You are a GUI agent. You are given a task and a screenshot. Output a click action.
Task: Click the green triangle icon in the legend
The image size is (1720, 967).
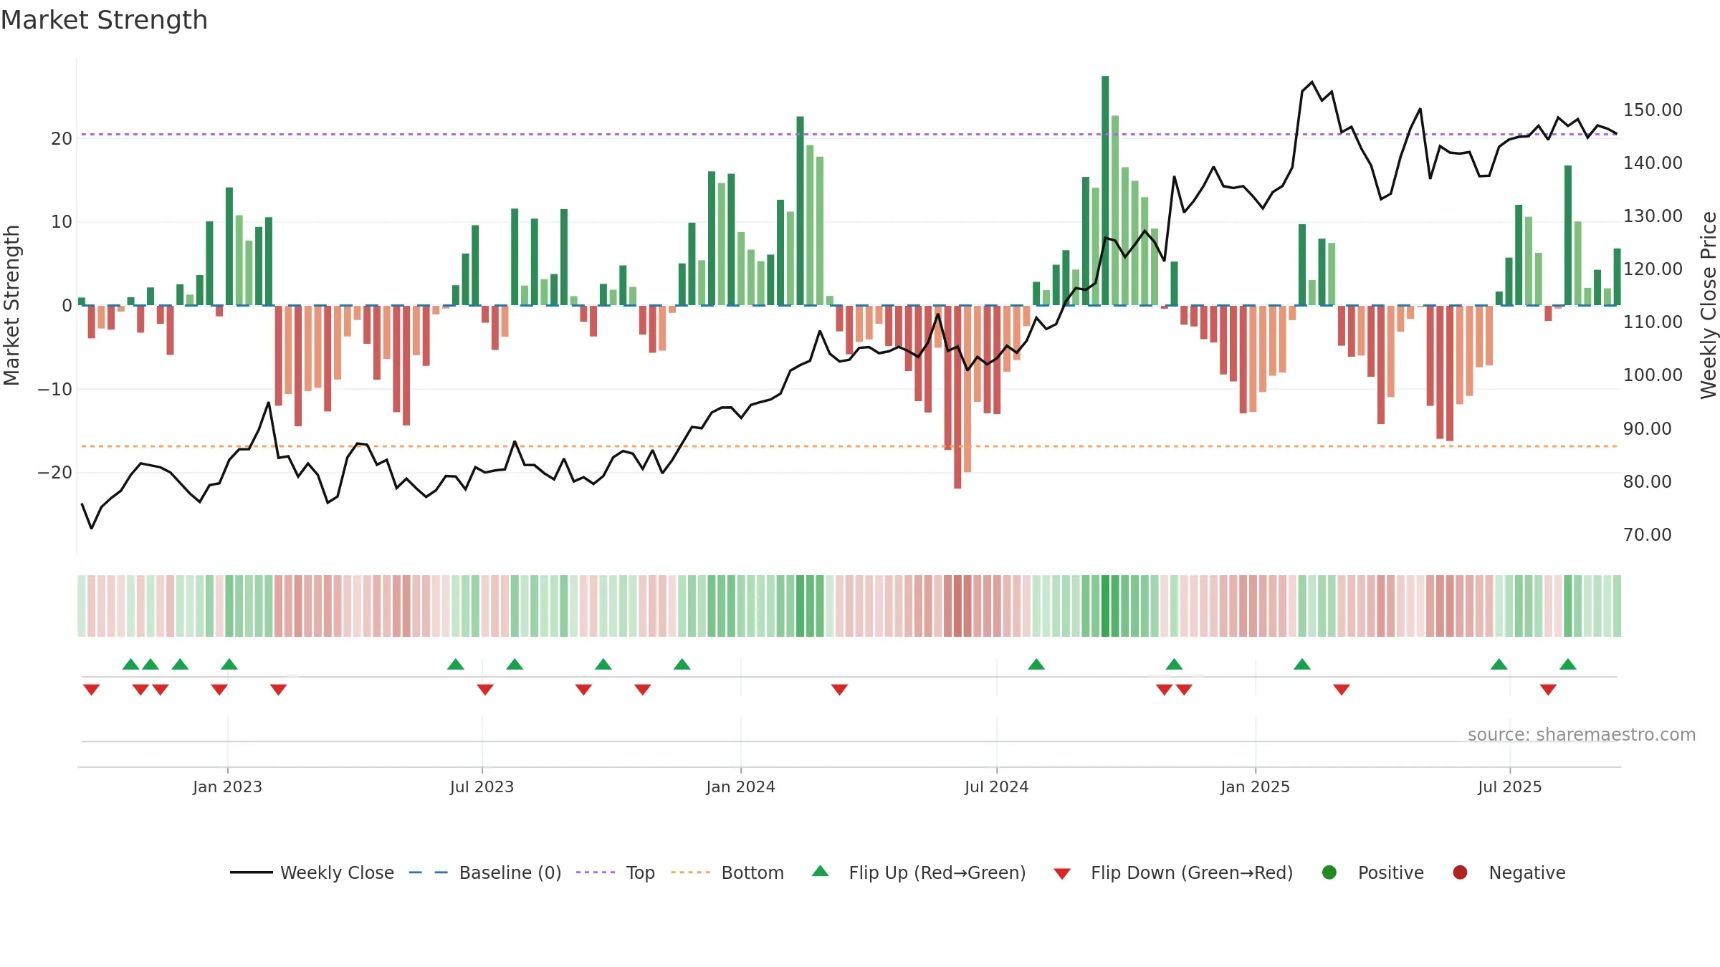821,871
